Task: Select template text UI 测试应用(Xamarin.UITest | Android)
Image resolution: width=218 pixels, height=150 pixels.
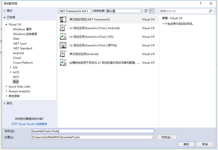Action: coord(95,28)
